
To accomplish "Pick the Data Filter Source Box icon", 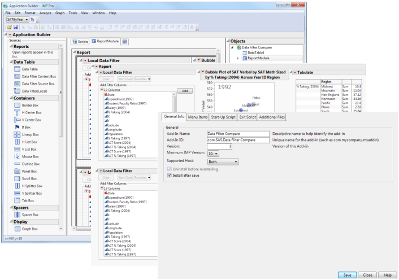I will 16,84.
